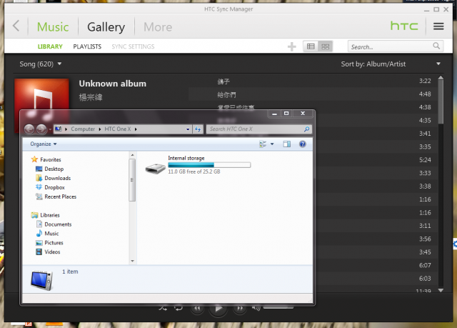Click the Search field in HTC Sync Manager
Image resolution: width=457 pixels, height=328 pixels.
coord(396,46)
